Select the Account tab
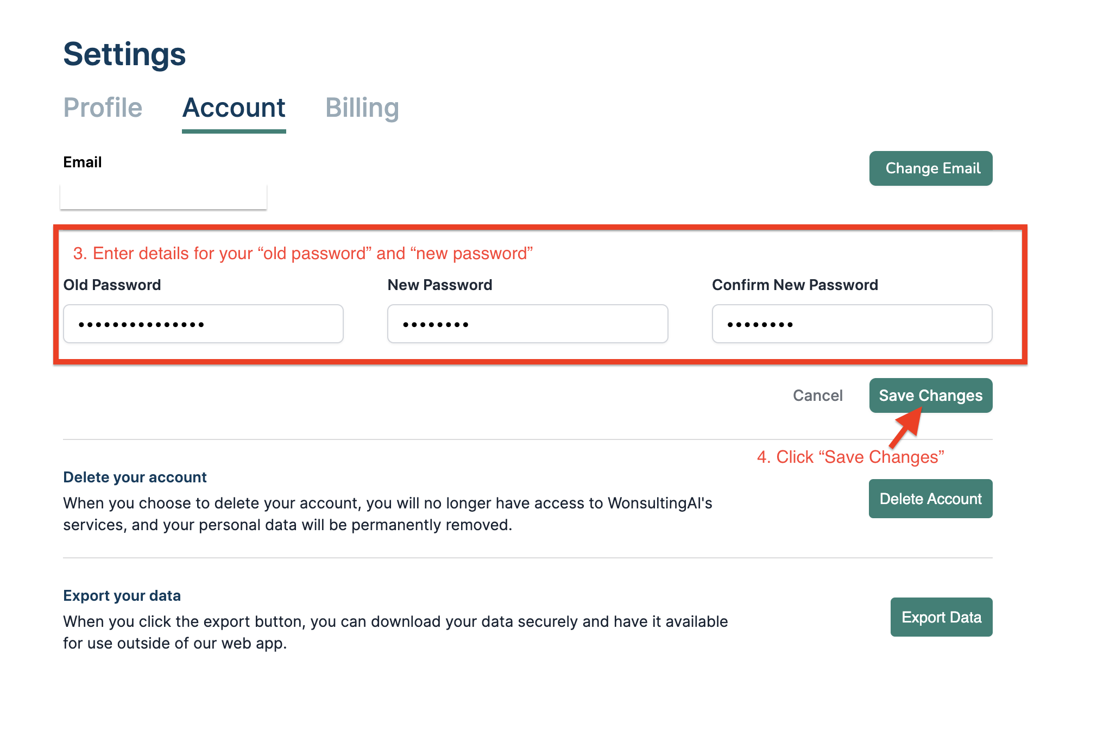 coord(234,108)
